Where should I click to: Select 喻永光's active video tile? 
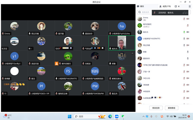click(121, 43)
